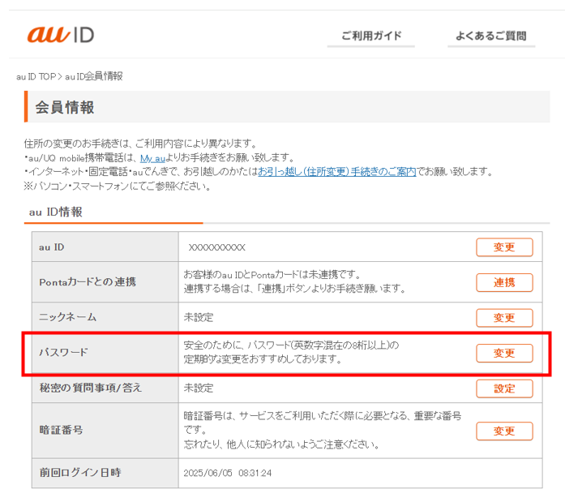Click the au ID会員情報 breadcrumb text
The image size is (565, 502).
coord(94,76)
